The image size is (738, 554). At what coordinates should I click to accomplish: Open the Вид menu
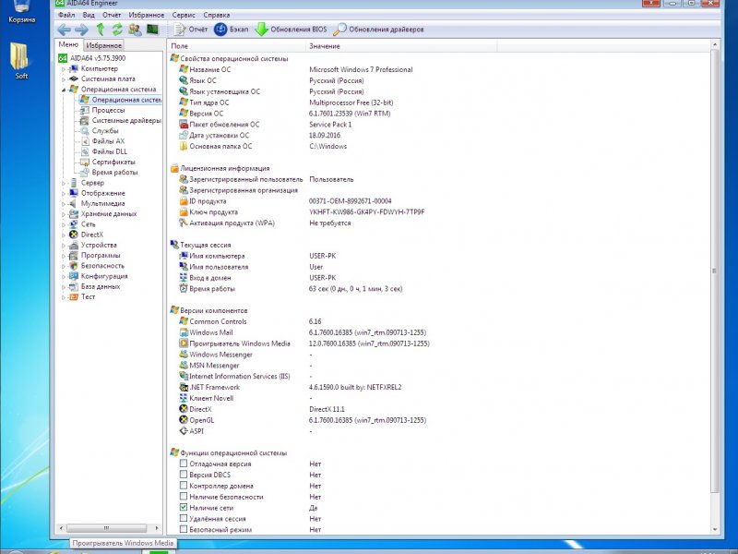(89, 15)
